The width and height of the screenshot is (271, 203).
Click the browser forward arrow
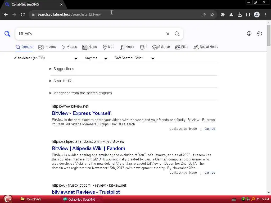click(14, 15)
